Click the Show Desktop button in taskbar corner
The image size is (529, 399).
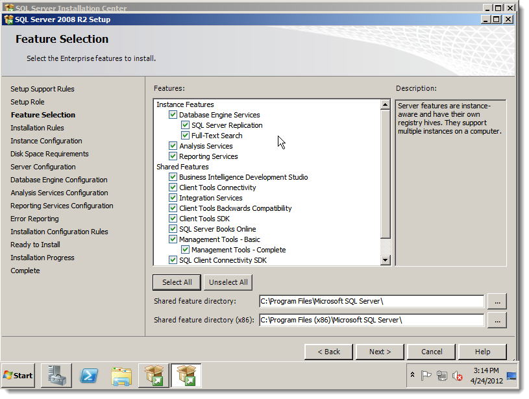[x=511, y=376]
